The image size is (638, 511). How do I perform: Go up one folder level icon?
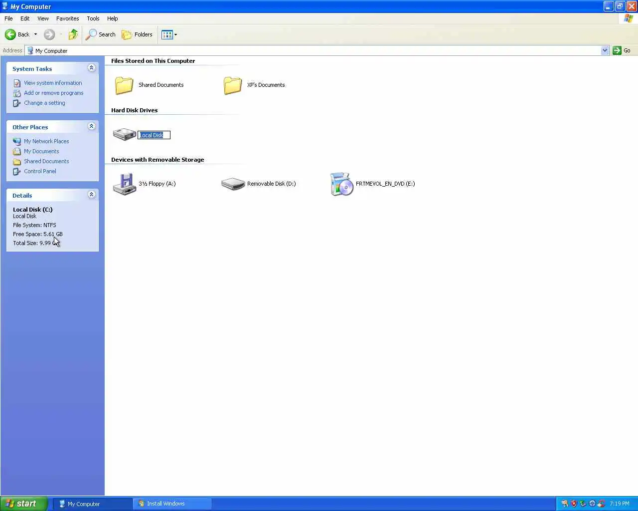click(73, 34)
